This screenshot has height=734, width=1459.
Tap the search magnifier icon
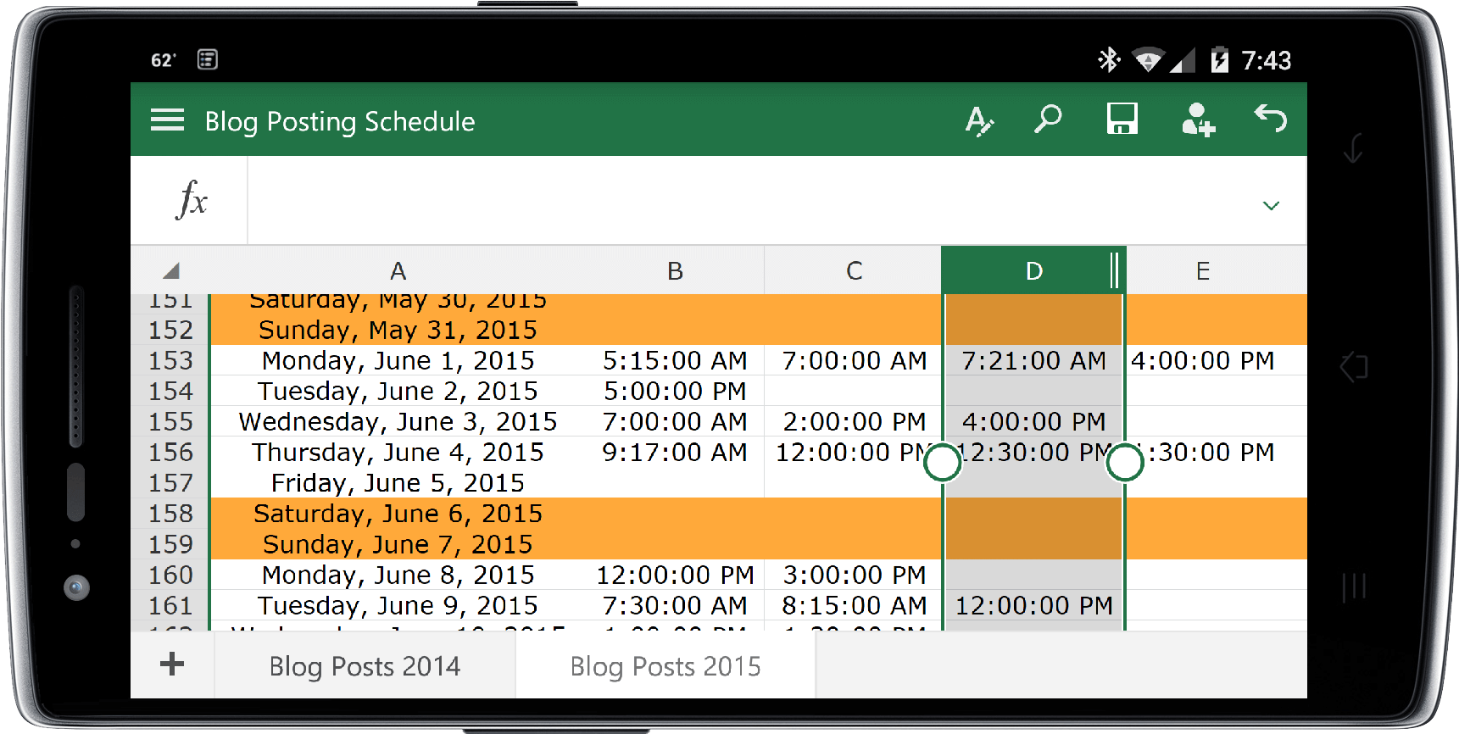[1048, 120]
